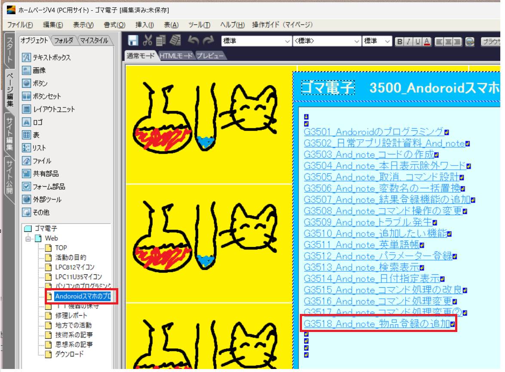
Task: Redo the last edit
Action: tap(208, 40)
